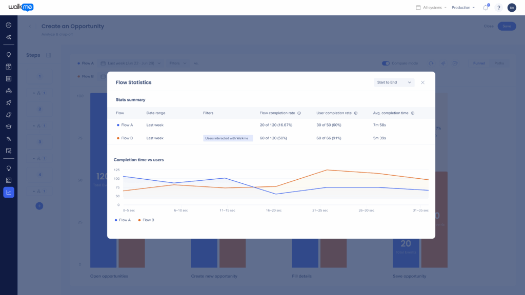This screenshot has height=295, width=525.
Task: Click the sparkle AI icon in sidebar
Action: 9,37
